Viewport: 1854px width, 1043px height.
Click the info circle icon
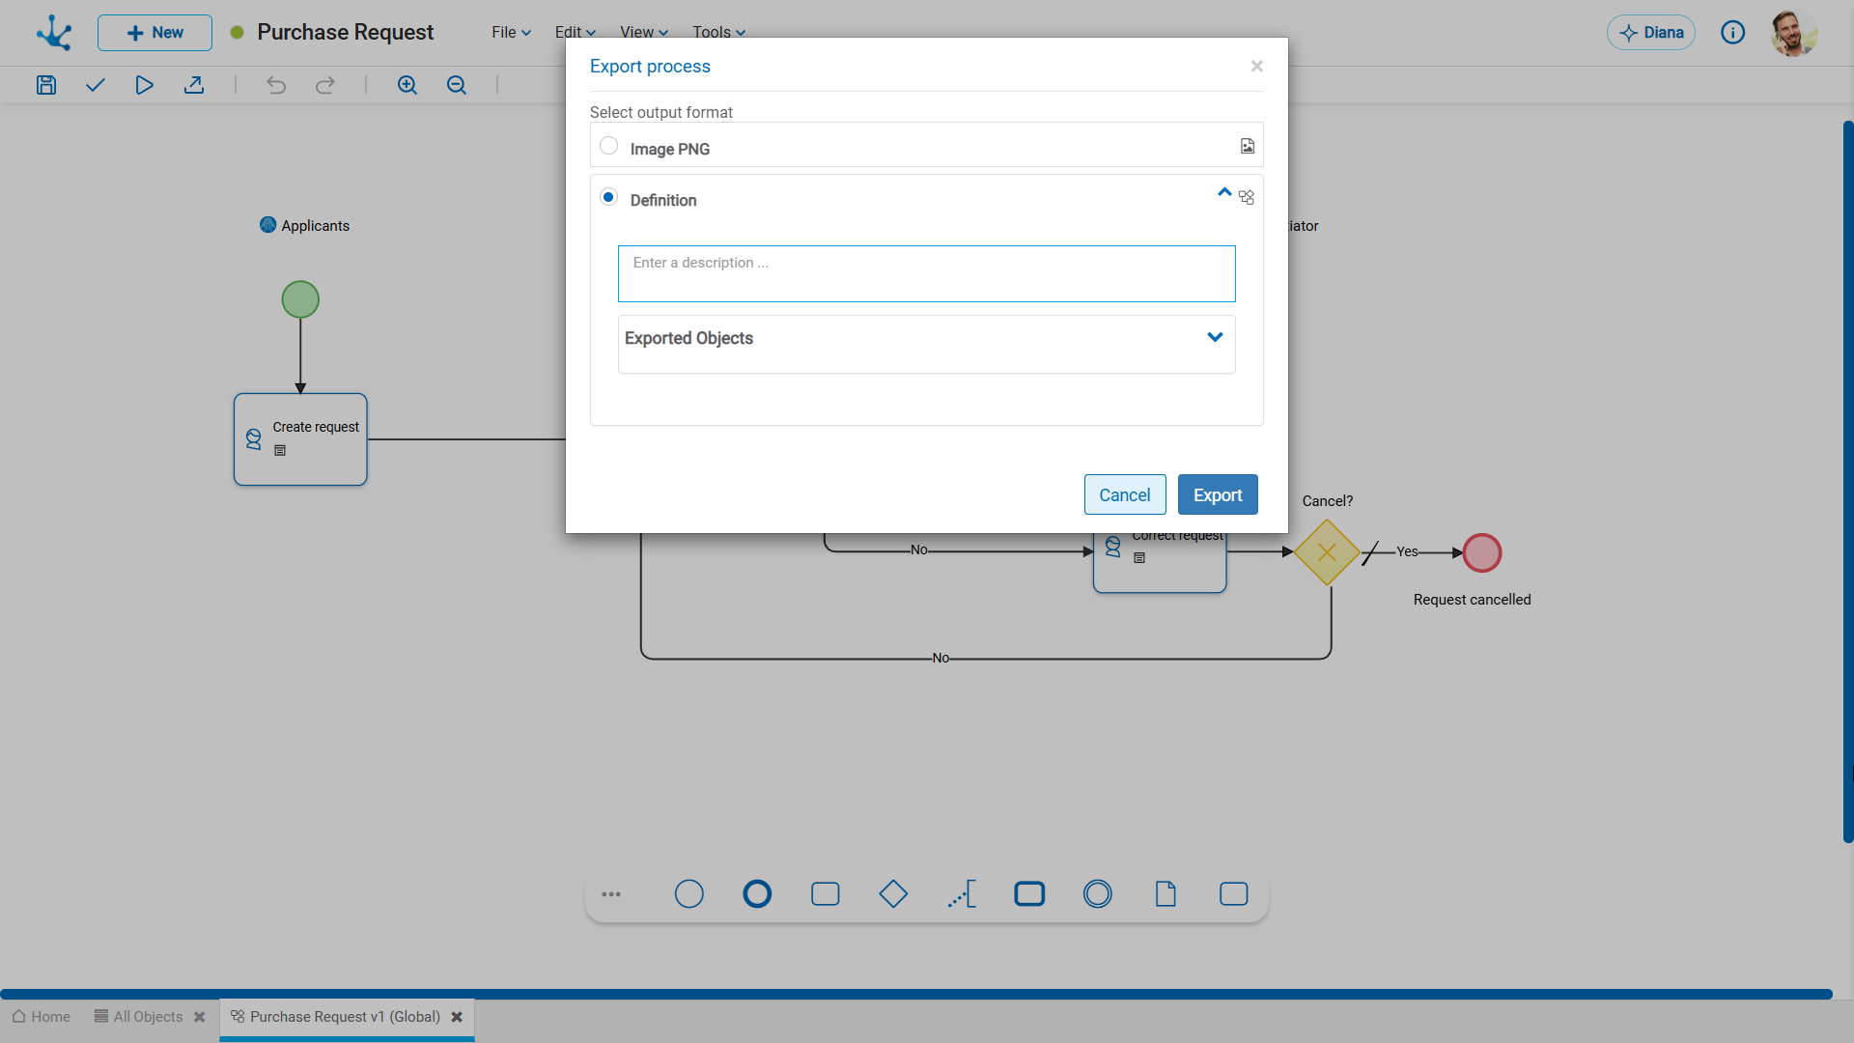point(1733,33)
